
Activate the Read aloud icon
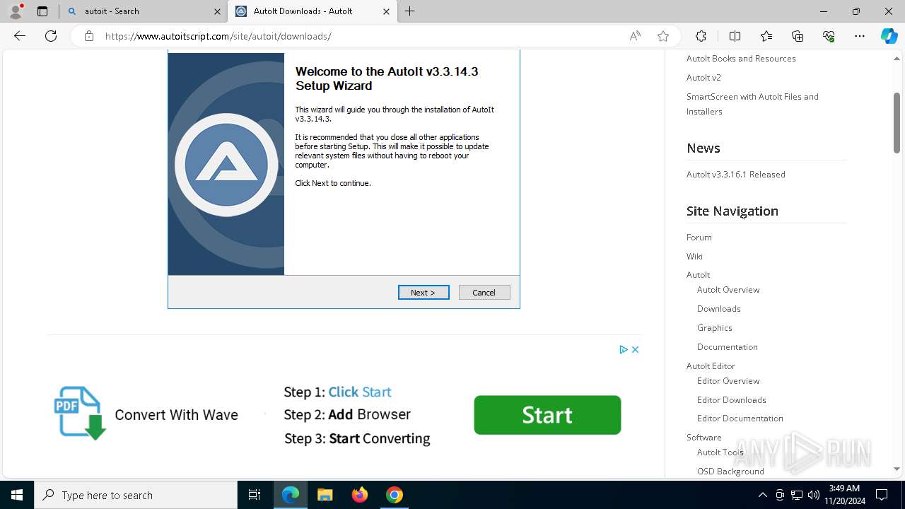point(635,36)
